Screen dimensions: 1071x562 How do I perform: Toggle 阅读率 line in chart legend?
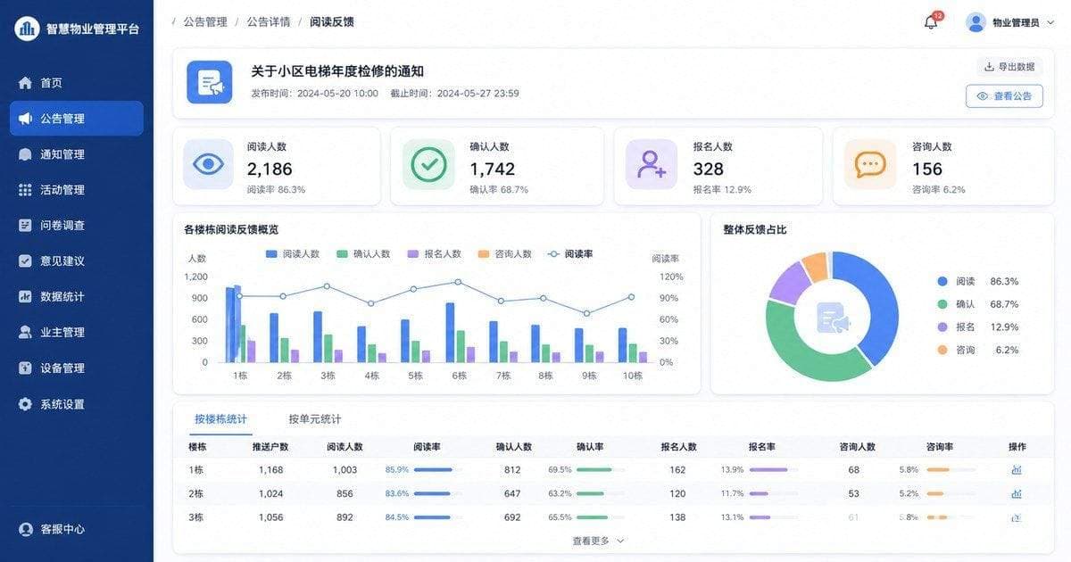[x=570, y=254]
